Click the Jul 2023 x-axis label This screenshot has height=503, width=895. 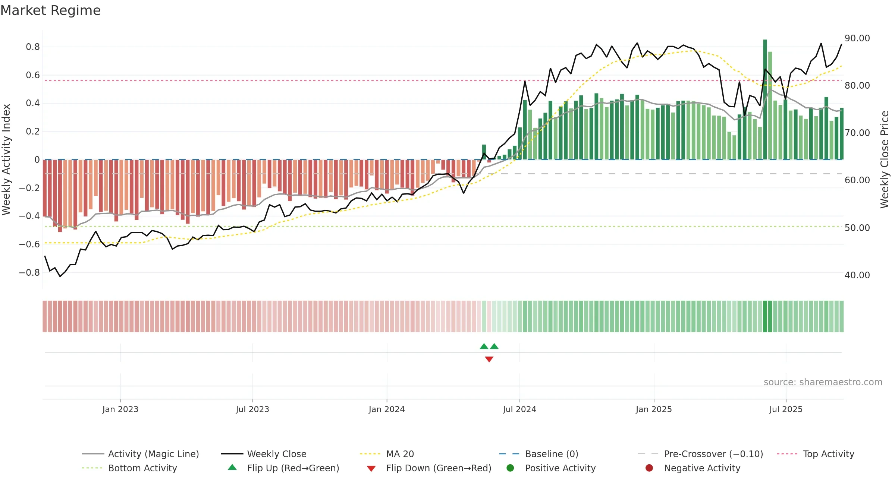(252, 409)
